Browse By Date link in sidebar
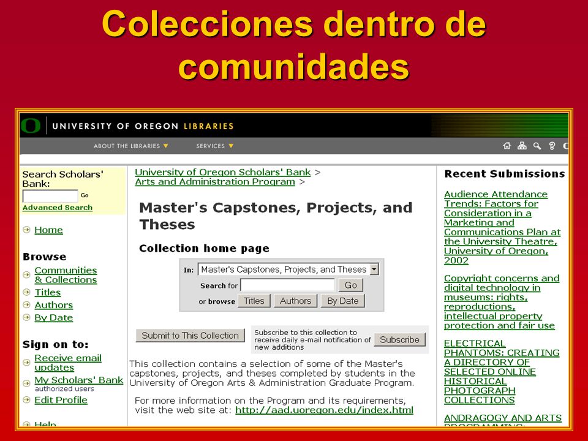Viewport: 588px width, 441px height. [54, 318]
